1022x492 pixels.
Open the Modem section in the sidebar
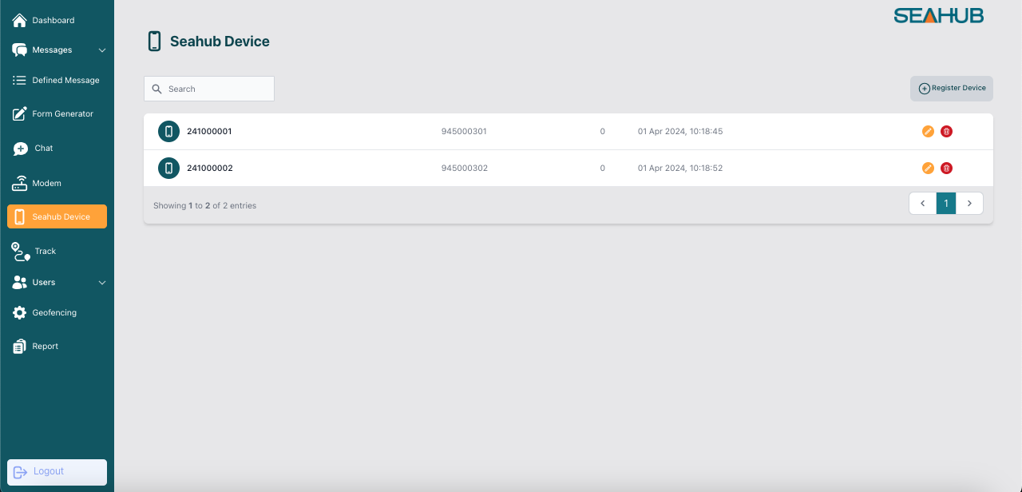46,184
